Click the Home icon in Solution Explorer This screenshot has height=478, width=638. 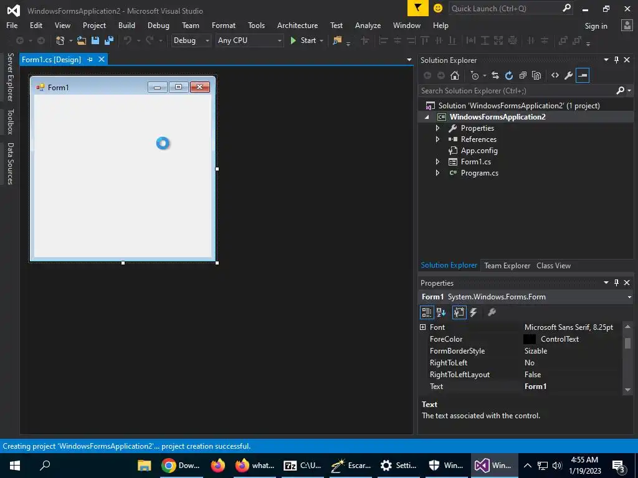tap(455, 75)
